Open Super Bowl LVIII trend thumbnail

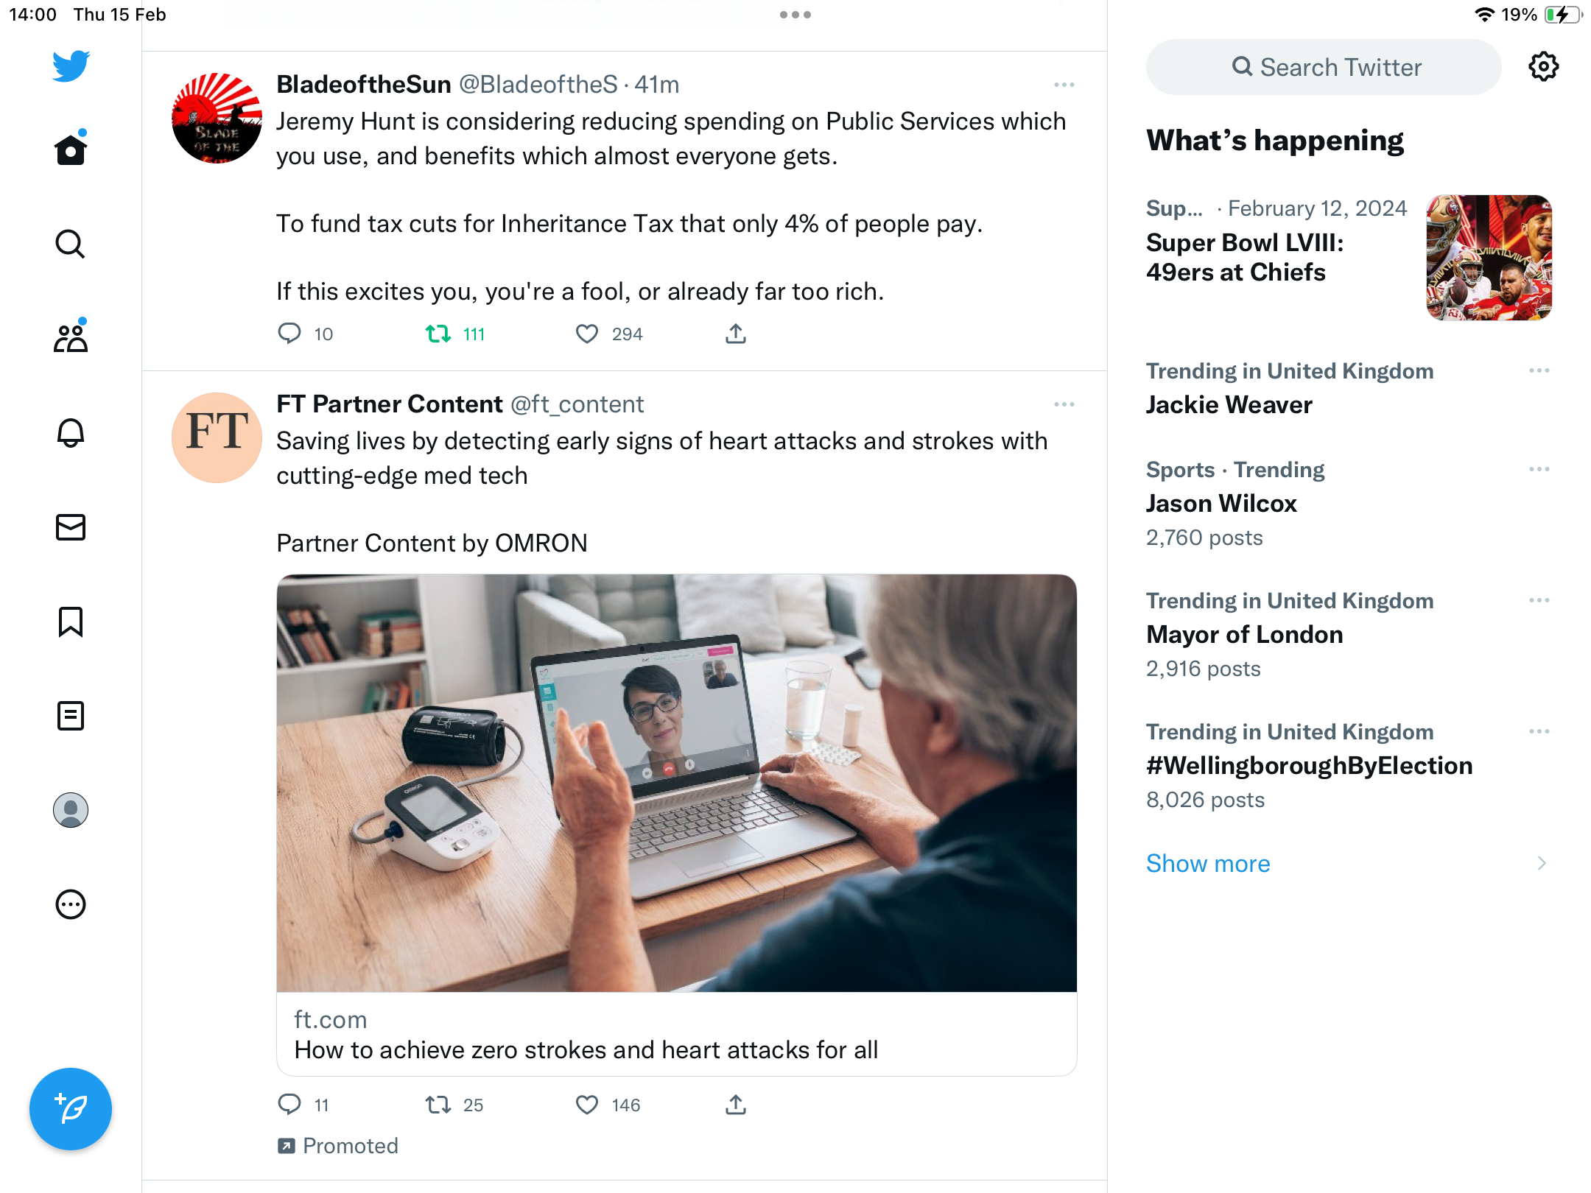point(1489,258)
